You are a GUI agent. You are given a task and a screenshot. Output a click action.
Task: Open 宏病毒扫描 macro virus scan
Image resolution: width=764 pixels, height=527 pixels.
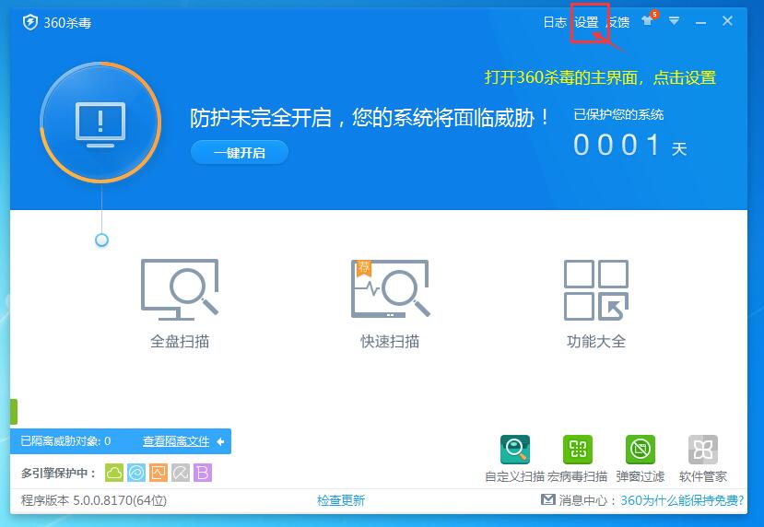pyautogui.click(x=578, y=459)
